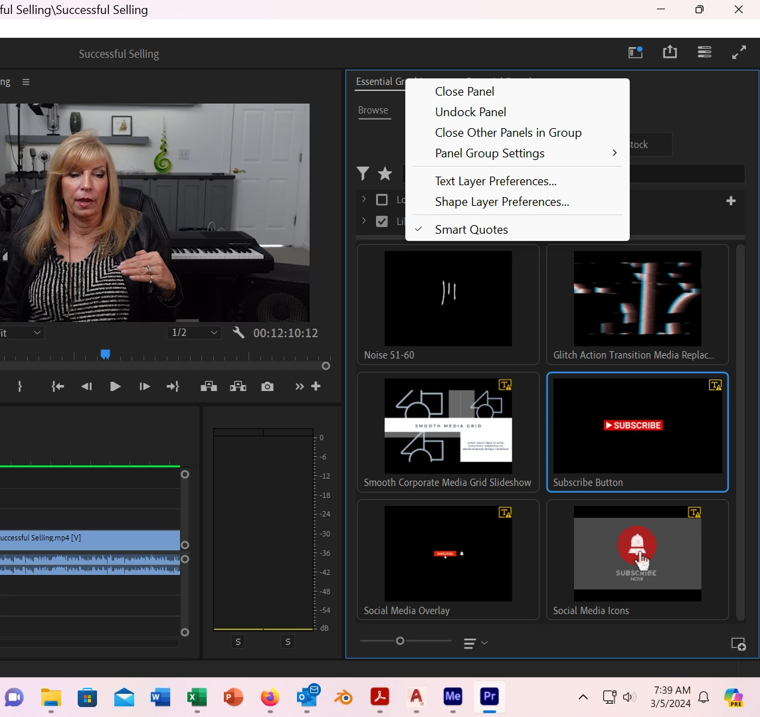Open the monitor settings wrench icon

[x=238, y=333]
